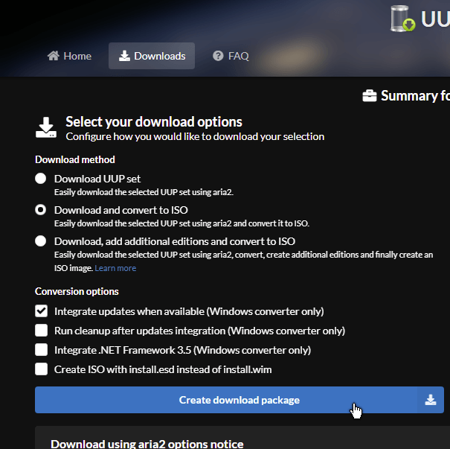The image size is (450, 449).
Task: Click the question mark FAQ icon
Action: pyautogui.click(x=218, y=56)
